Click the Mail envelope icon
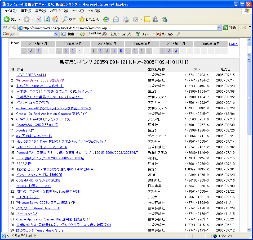The image size is (253, 240). (116, 20)
